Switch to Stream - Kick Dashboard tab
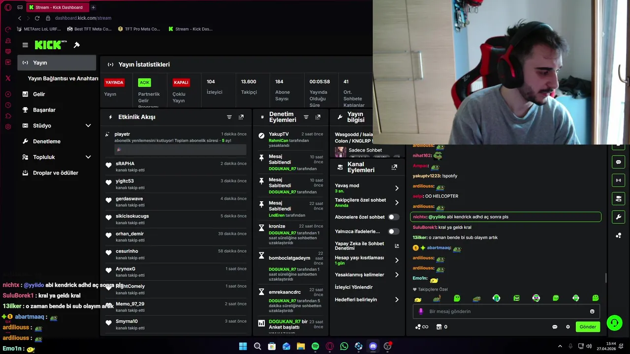Screen dimensions: 630x354 (57, 7)
